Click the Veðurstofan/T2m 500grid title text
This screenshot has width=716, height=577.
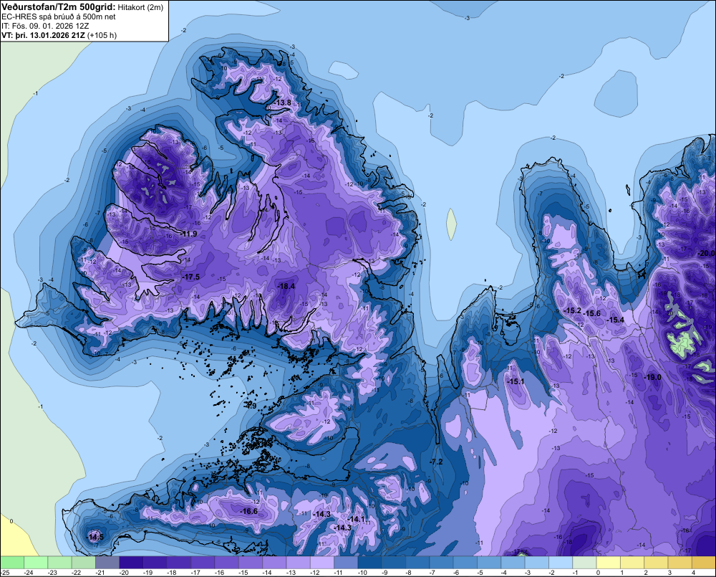59,6
